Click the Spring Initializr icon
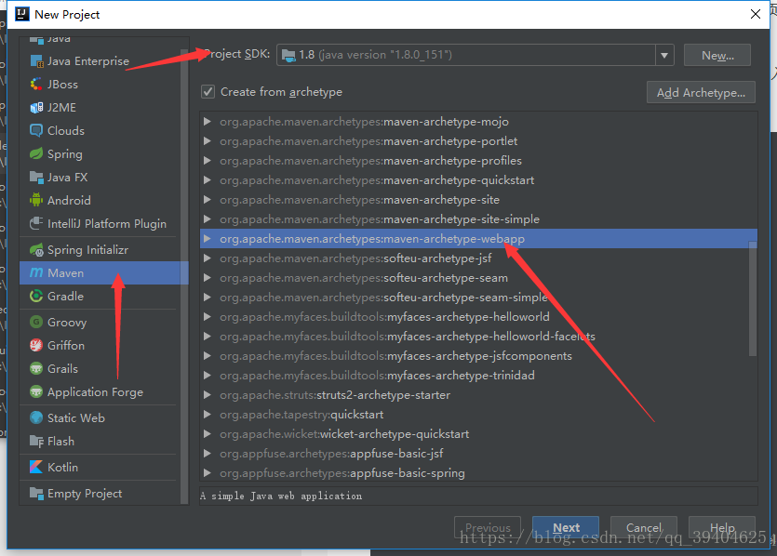The image size is (777, 556). tap(36, 250)
